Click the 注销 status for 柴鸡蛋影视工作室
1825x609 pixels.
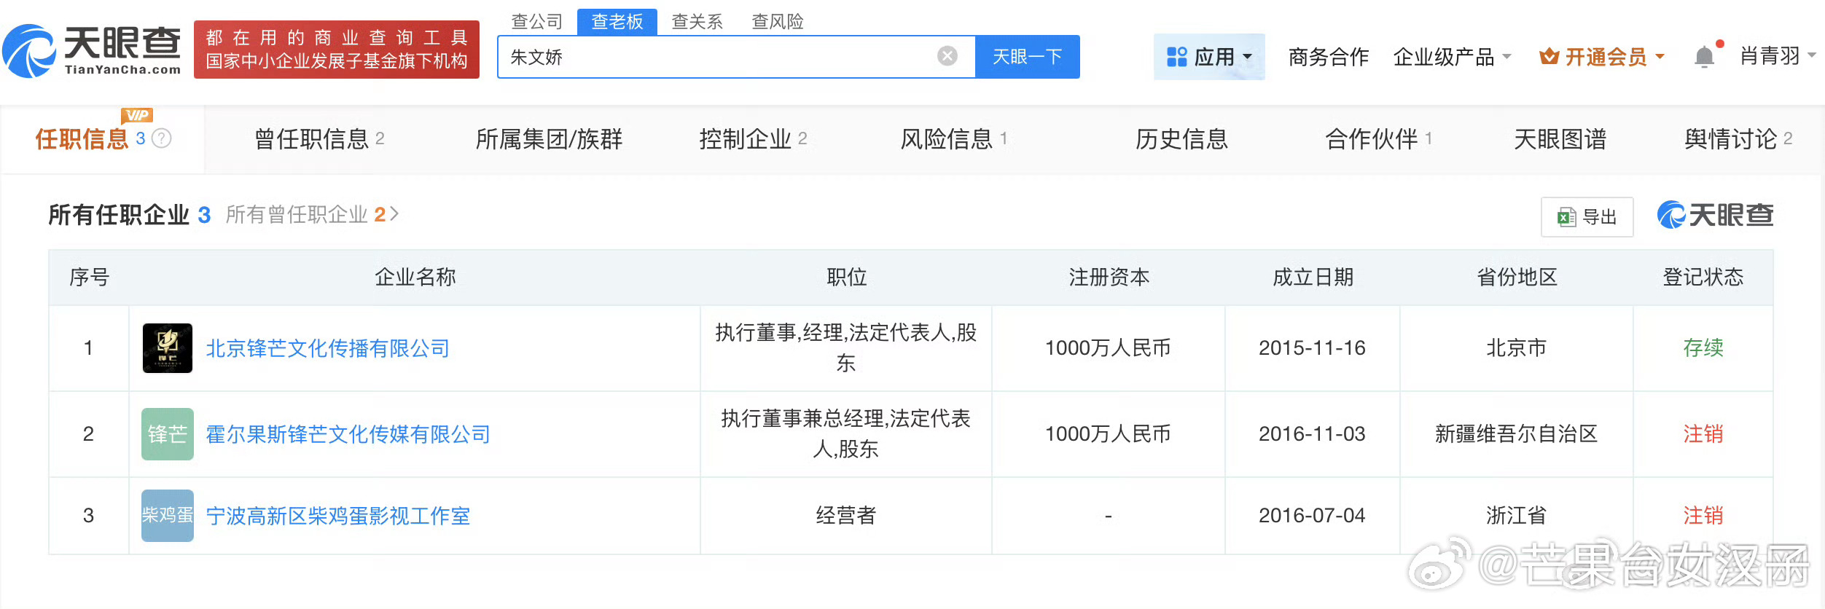tap(1703, 516)
